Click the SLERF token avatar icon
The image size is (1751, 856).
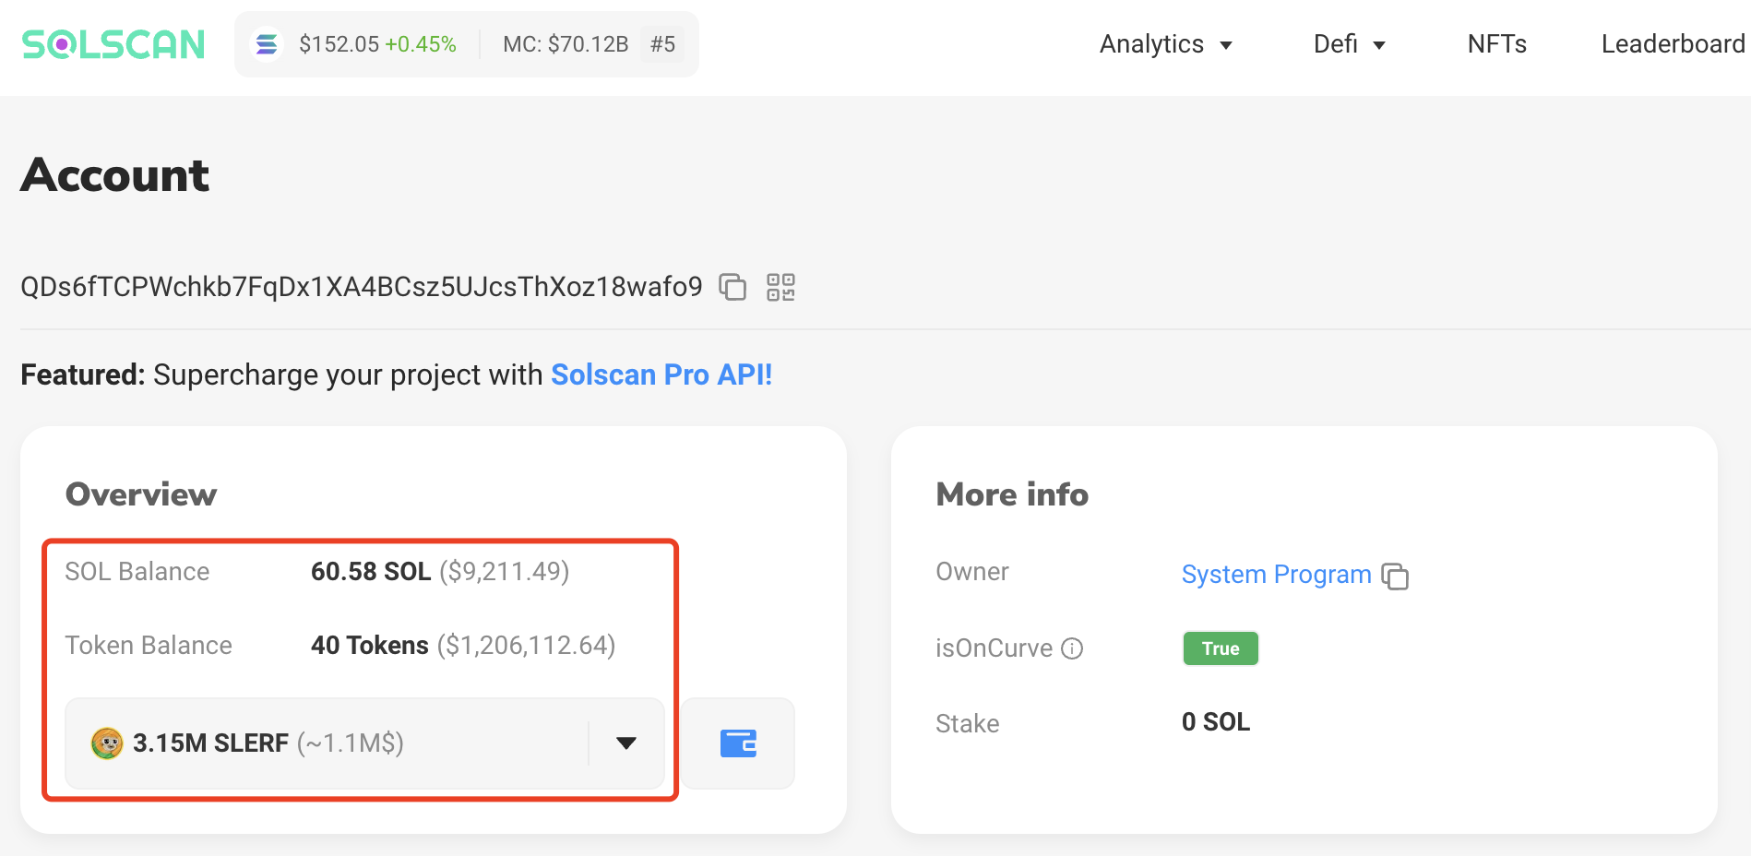click(x=107, y=743)
